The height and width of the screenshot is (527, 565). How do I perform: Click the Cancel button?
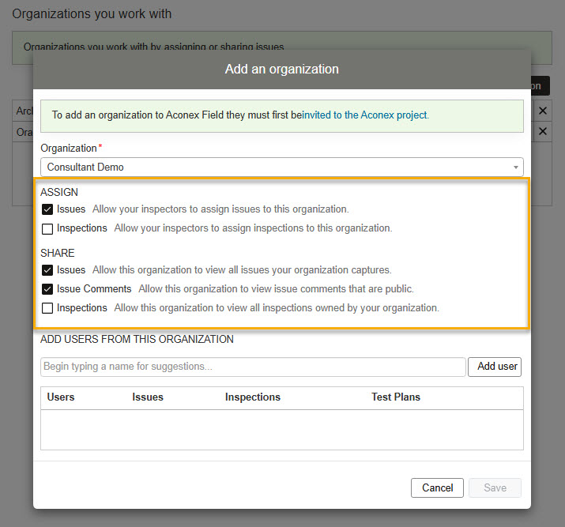click(437, 487)
